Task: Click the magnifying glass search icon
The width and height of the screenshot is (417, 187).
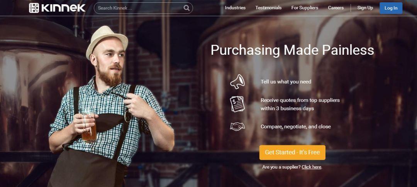Action: (186, 8)
